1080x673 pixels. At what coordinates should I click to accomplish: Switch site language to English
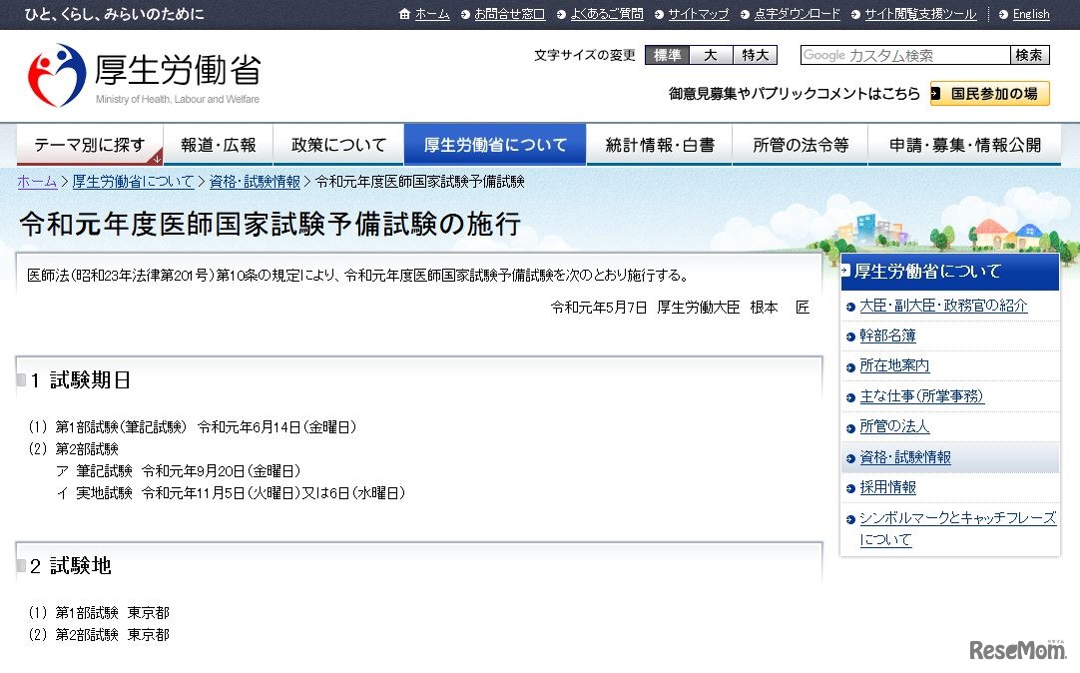pyautogui.click(x=1030, y=14)
